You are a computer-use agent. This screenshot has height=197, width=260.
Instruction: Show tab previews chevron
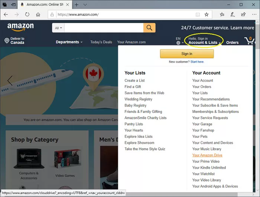(85, 4)
